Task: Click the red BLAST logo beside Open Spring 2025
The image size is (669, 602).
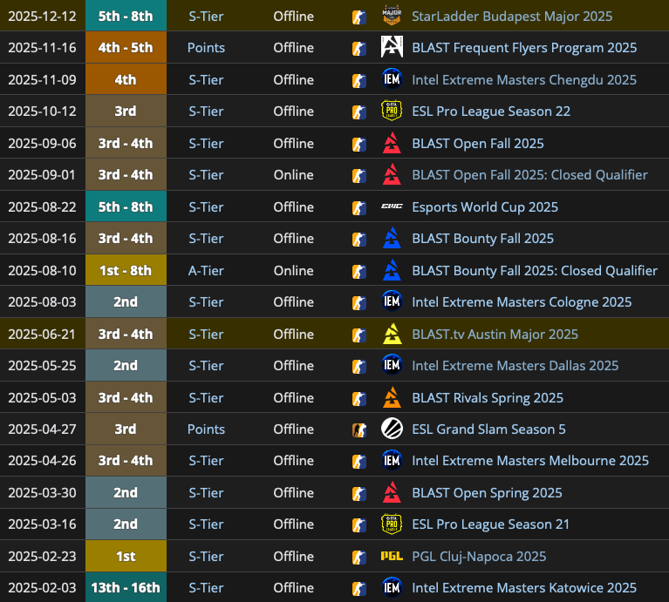Action: point(392,492)
